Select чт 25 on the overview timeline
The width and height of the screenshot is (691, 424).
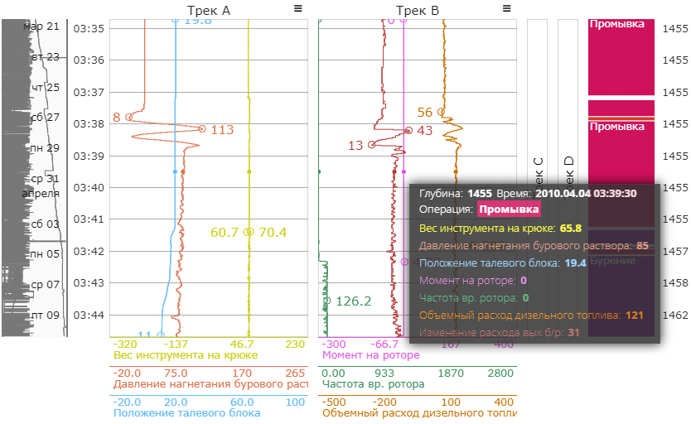click(x=45, y=87)
